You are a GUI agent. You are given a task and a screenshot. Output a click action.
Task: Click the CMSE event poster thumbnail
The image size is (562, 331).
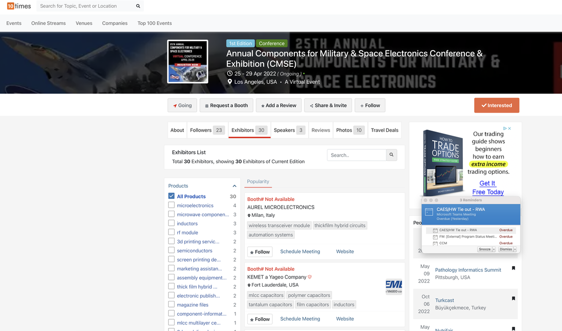click(x=188, y=62)
